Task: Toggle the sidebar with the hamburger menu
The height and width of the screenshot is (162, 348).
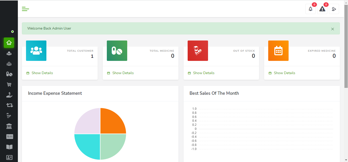Action: click(25, 9)
